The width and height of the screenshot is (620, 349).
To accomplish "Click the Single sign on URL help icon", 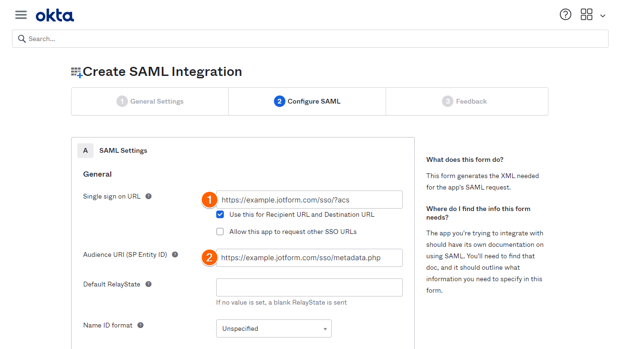I will coord(148,196).
